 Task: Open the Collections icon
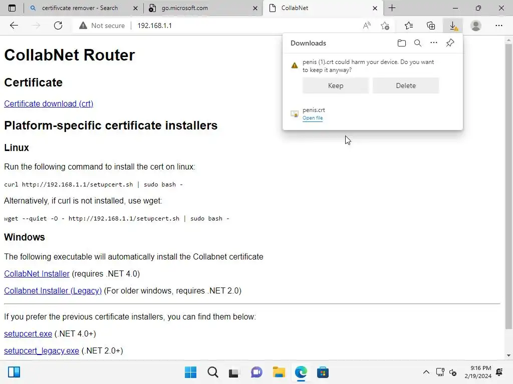[x=431, y=25]
